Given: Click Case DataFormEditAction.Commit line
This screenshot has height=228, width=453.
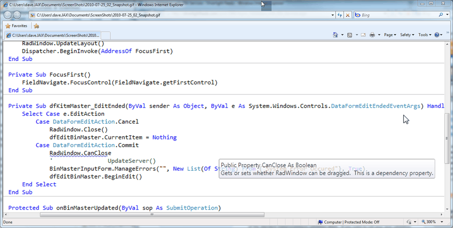Looking at the screenshot, I should click(87, 145).
